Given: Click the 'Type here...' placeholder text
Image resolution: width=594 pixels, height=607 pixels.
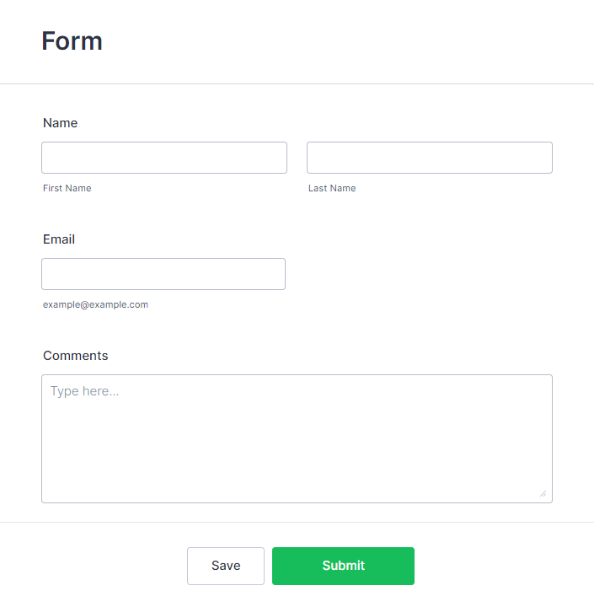Looking at the screenshot, I should [84, 391].
